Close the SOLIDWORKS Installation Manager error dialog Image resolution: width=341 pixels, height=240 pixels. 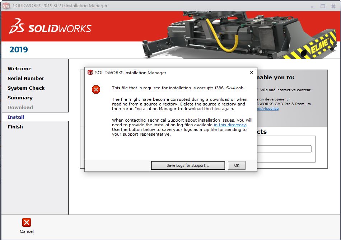[251, 72]
